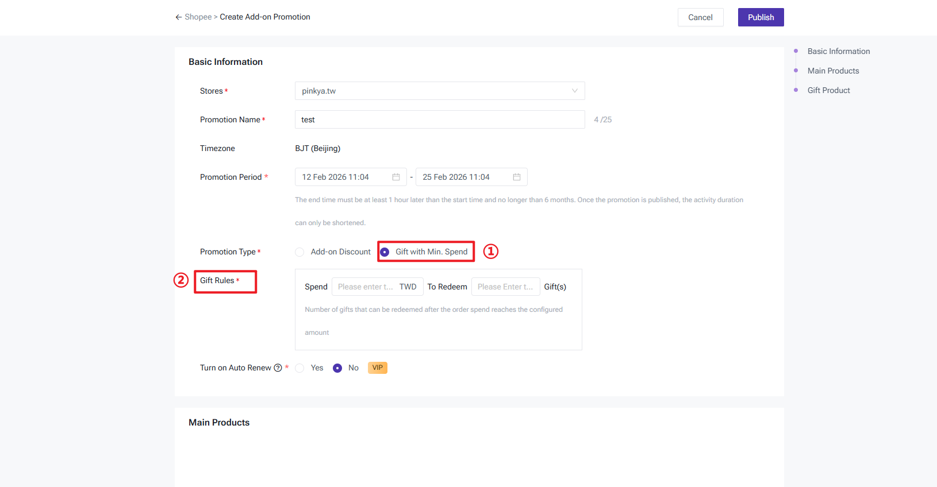937x487 pixels.
Task: Enable Auto Renew by choosing Yes
Action: click(x=299, y=368)
